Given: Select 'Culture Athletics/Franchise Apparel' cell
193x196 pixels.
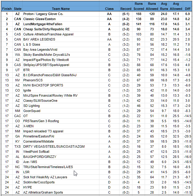Looking at the screenshot, I should point(61,34).
